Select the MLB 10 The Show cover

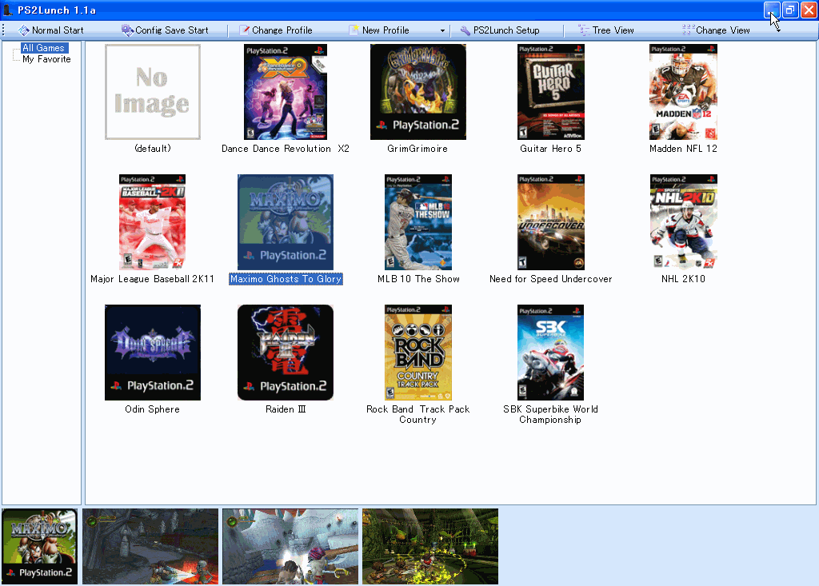click(417, 222)
